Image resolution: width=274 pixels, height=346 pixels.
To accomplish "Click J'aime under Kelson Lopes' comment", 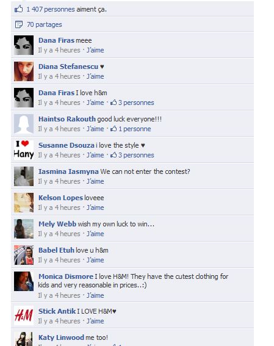I will tap(95, 207).
